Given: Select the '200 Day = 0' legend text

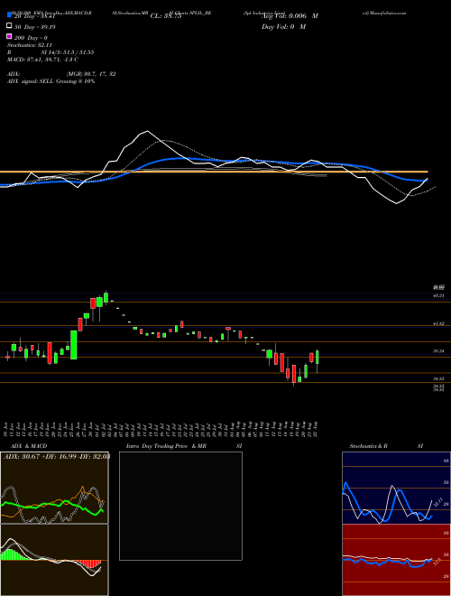Looking at the screenshot, I should click(31, 38).
